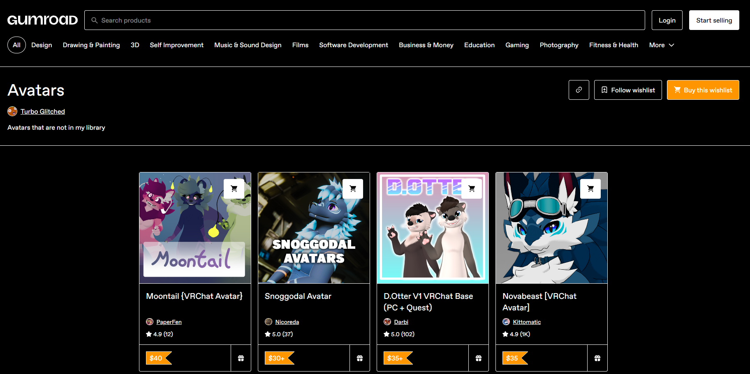750x374 pixels.
Task: Click Novabeast $35 price tag
Action: click(x=515, y=358)
